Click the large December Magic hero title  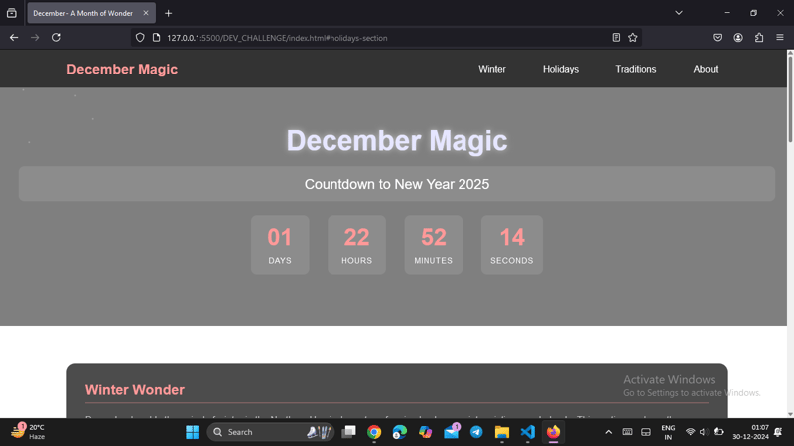397,140
